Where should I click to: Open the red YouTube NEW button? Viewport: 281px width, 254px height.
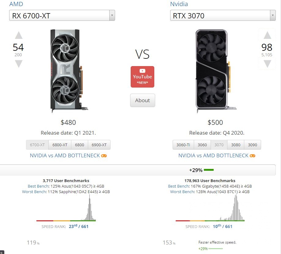point(142,77)
